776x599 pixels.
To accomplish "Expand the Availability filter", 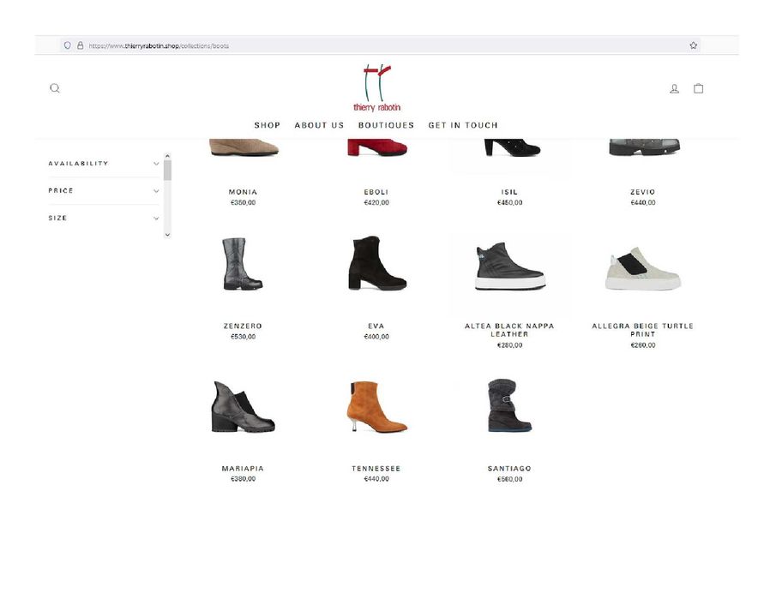I will pos(104,163).
